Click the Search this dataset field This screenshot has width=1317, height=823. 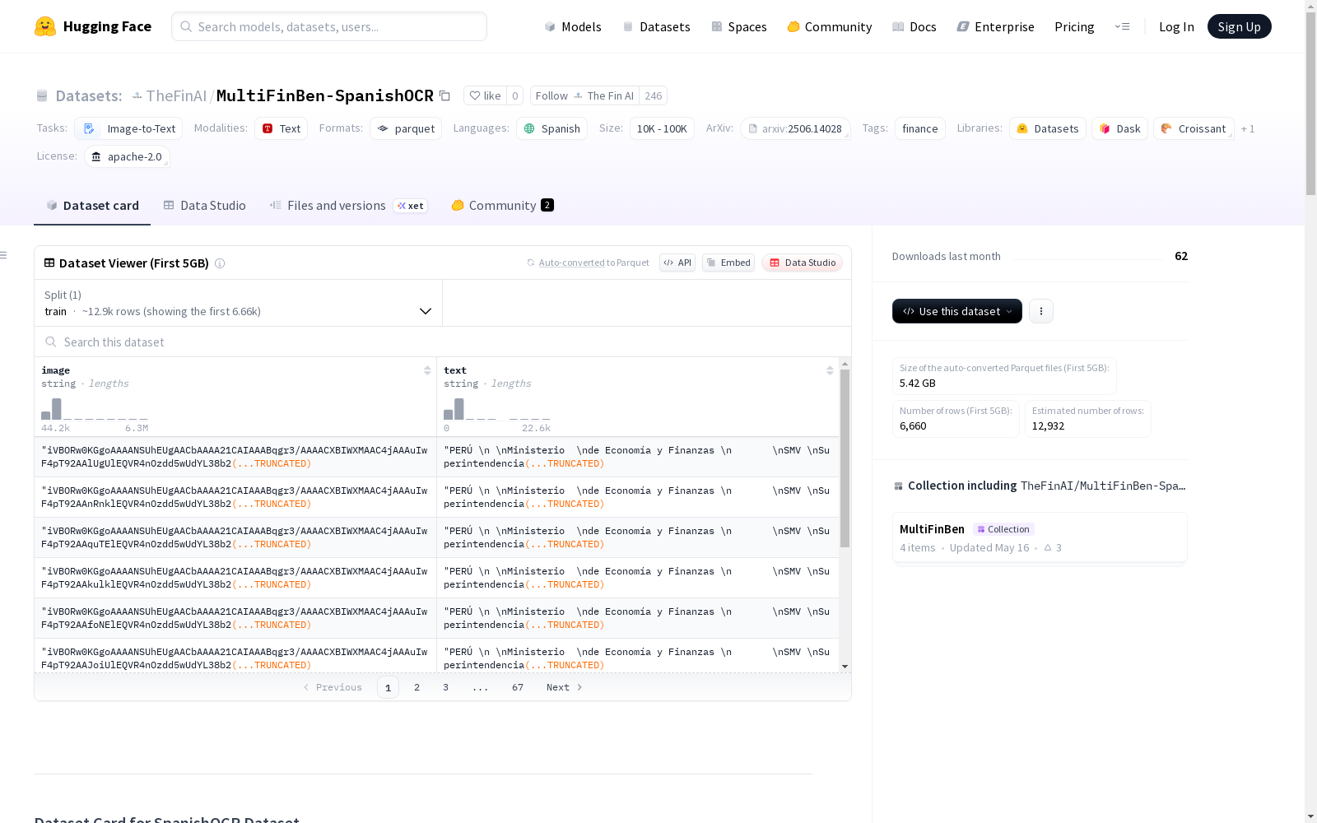[x=443, y=342]
